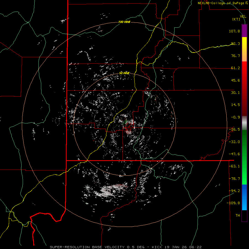The height and width of the screenshot is (249, 249).
Task: Click the purple segment of velocity color bar
Action: pyautogui.click(x=244, y=31)
